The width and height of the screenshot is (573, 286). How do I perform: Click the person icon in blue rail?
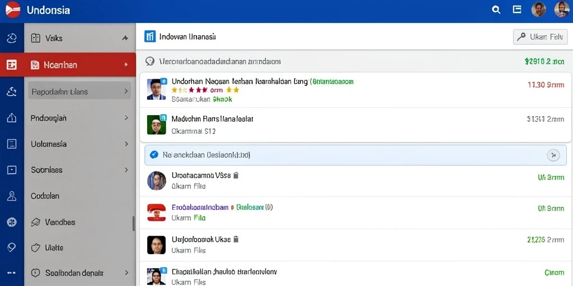(12, 196)
